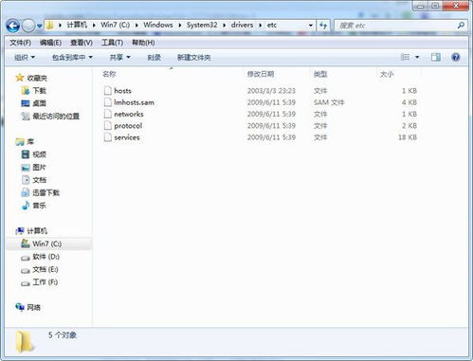473x361 pixels.
Task: Click the Forward navigation arrow button
Action: [28, 26]
